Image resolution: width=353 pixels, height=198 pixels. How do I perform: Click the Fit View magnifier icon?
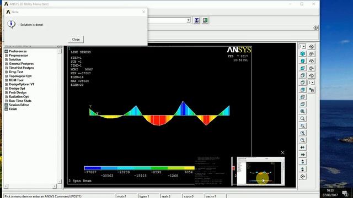click(303, 111)
